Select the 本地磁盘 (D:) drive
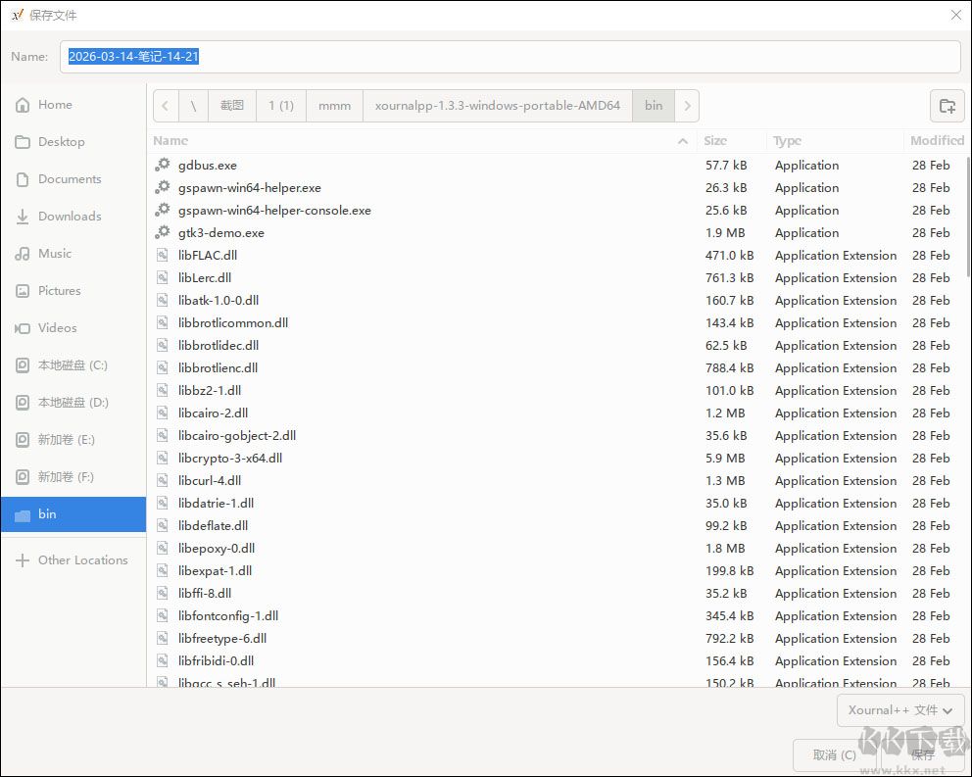Screen dimensions: 972x777 pyautogui.click(x=73, y=403)
